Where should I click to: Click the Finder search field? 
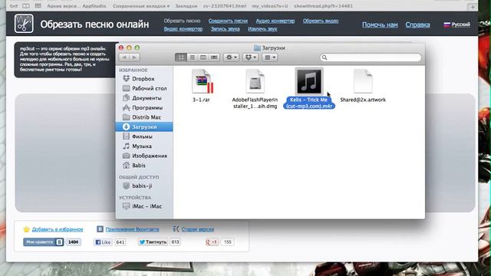coord(371,58)
